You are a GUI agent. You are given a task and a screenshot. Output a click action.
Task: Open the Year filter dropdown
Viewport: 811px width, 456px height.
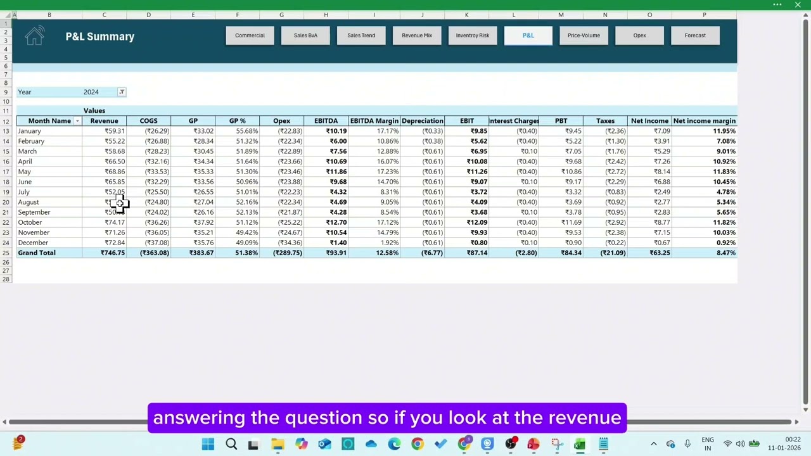pos(122,92)
